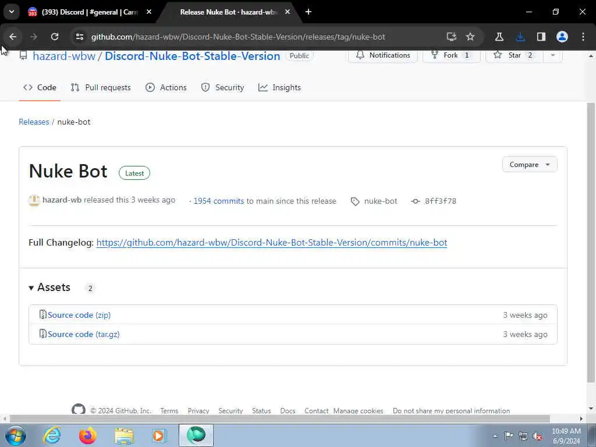
Task: Open the Code tab
Action: click(x=40, y=87)
